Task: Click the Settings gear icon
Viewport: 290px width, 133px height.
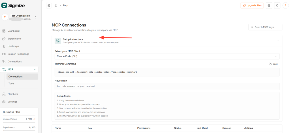Action: 4,102
